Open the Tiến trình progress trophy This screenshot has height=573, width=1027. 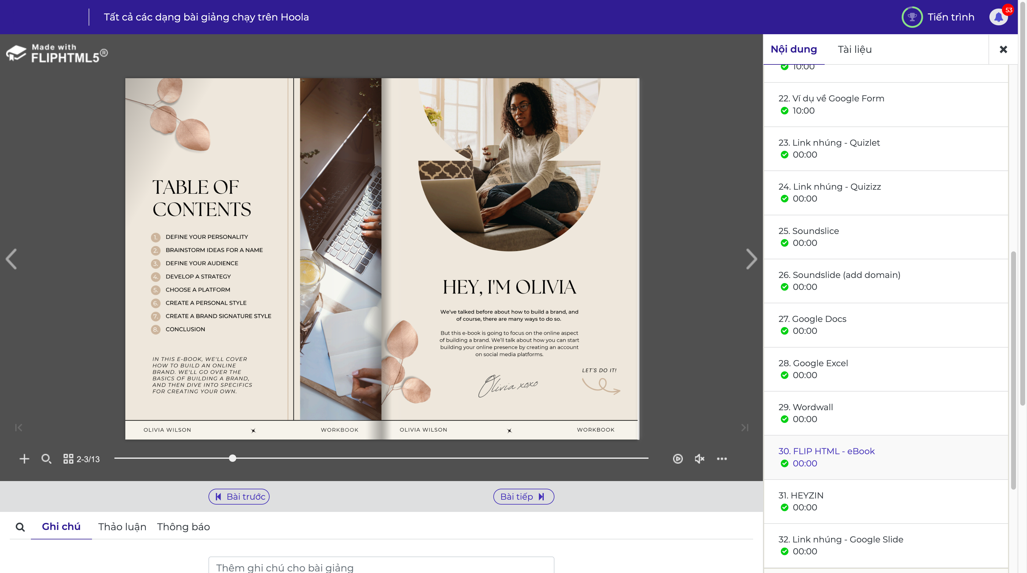(x=912, y=17)
